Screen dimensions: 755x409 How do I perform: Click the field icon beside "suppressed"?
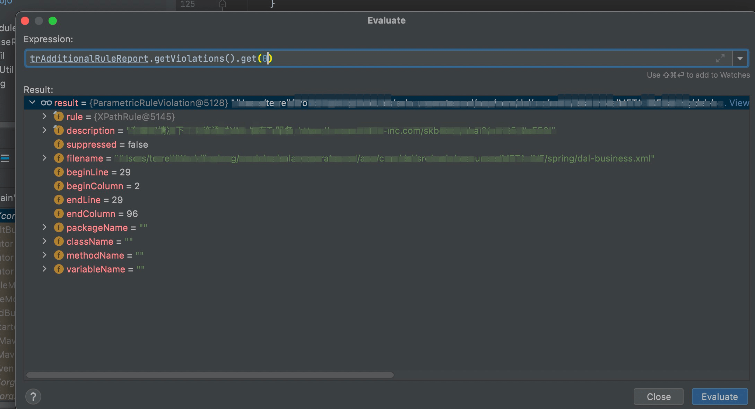[59, 144]
